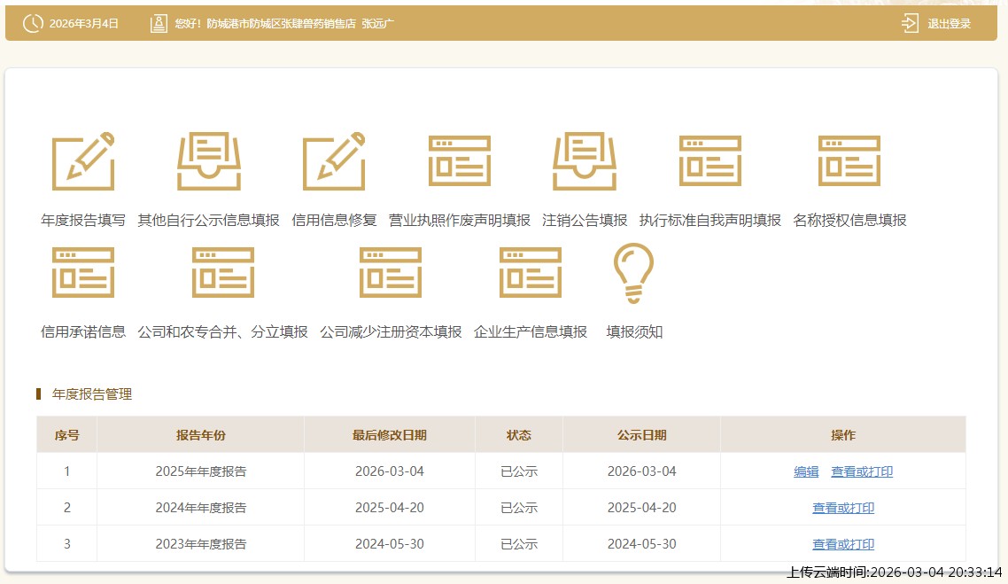View or print the 2025 annual report
1008x584 pixels.
[862, 471]
